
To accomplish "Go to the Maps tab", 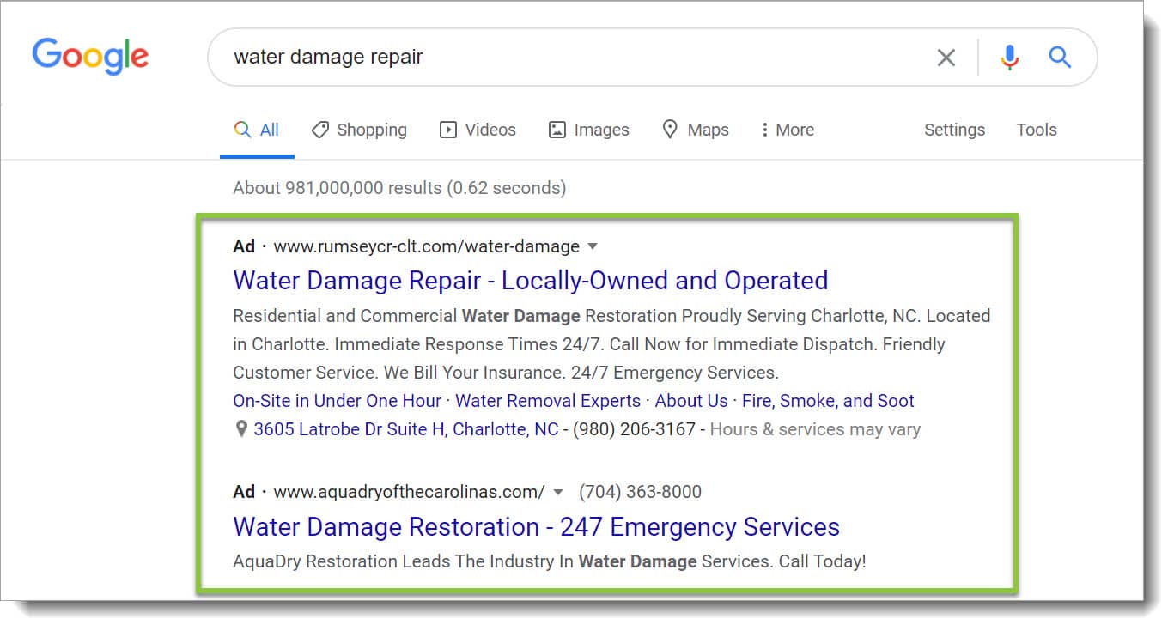I will pyautogui.click(x=696, y=130).
